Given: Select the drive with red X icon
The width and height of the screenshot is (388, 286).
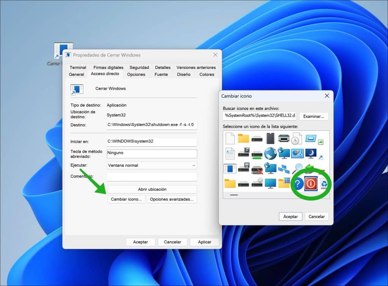Looking at the screenshot, I should [257, 170].
